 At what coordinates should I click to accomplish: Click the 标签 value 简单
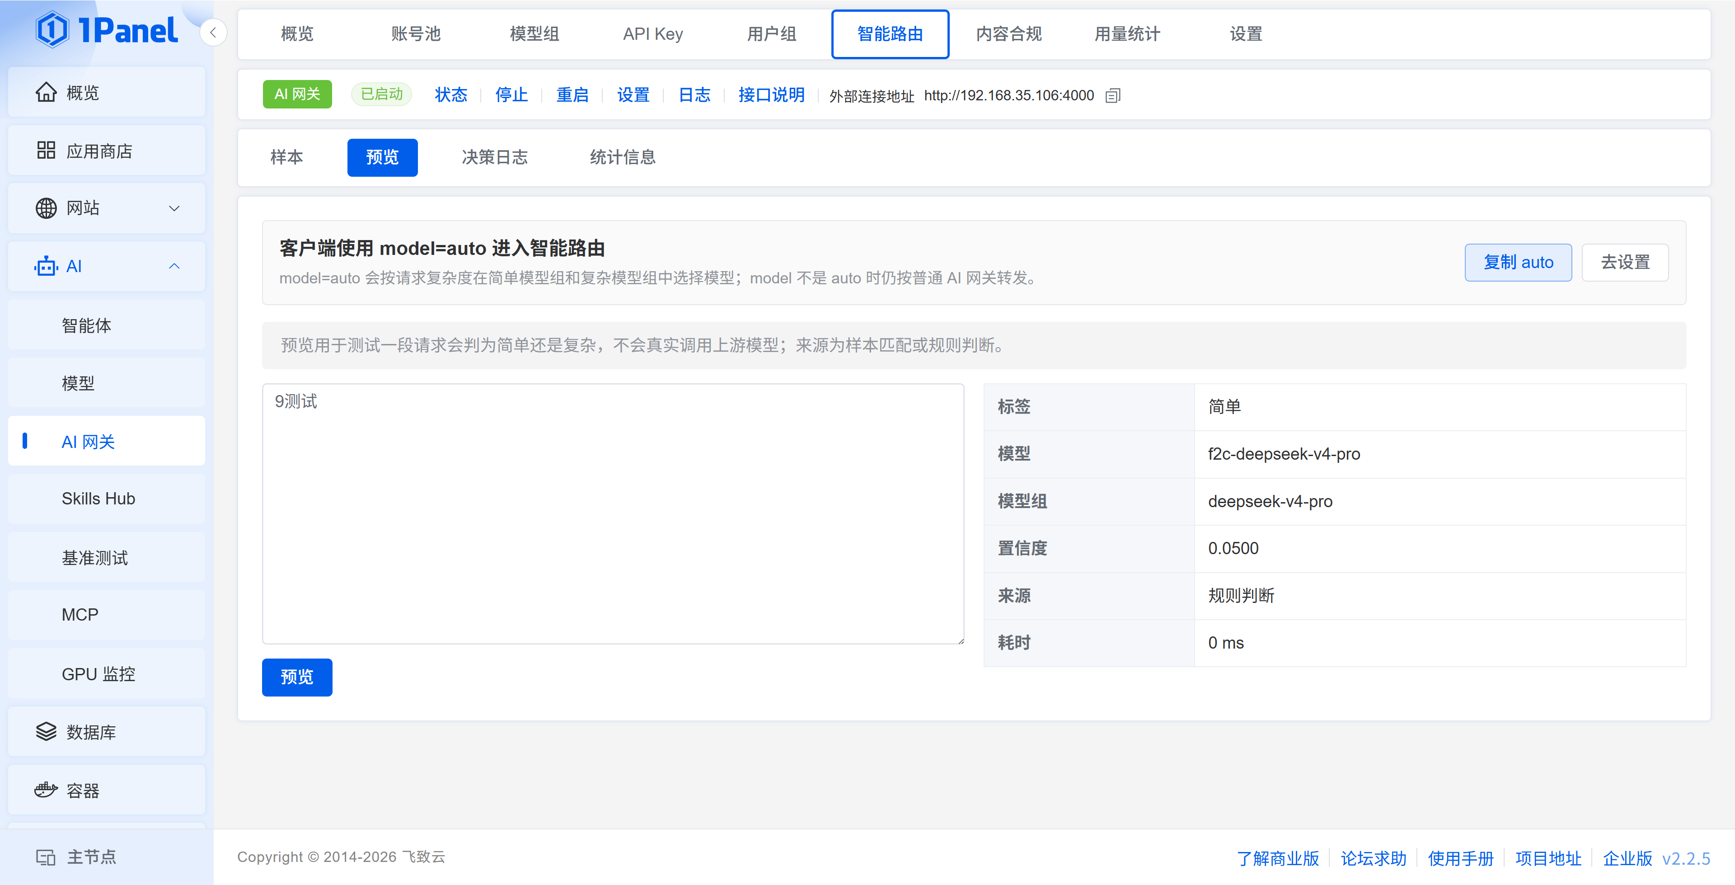[x=1224, y=406]
